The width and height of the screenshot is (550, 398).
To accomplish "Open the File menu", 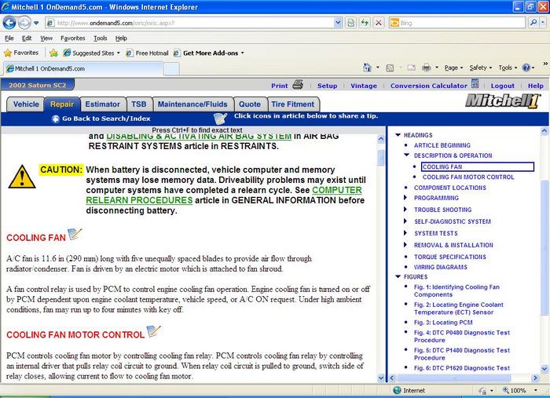I will [9, 38].
